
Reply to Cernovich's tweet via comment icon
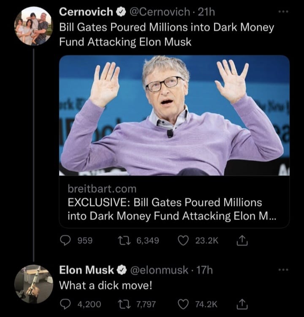pyautogui.click(x=65, y=240)
